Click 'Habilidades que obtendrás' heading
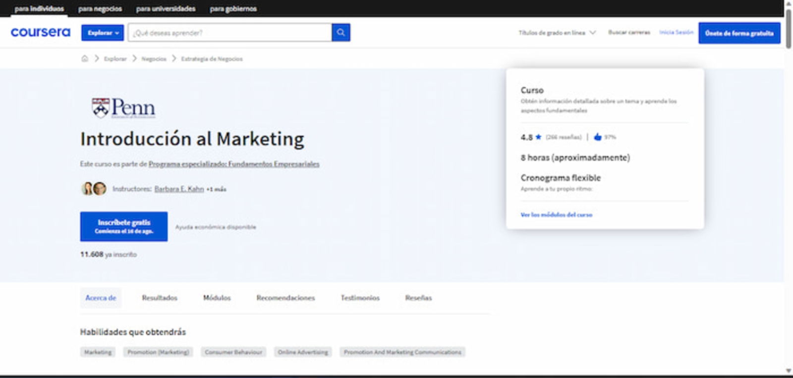This screenshot has width=793, height=378. tap(133, 332)
